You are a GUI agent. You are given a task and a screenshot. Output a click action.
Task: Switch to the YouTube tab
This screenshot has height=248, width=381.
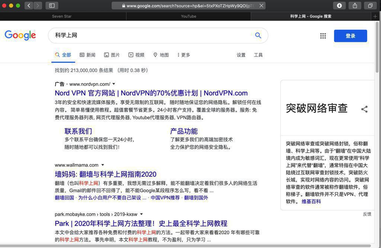tap(189, 16)
